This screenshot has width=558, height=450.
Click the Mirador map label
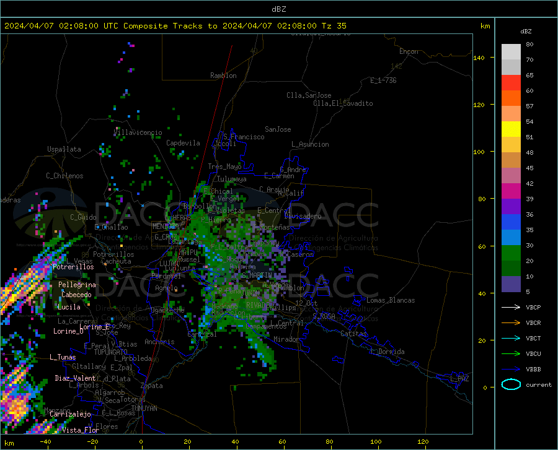(286, 339)
